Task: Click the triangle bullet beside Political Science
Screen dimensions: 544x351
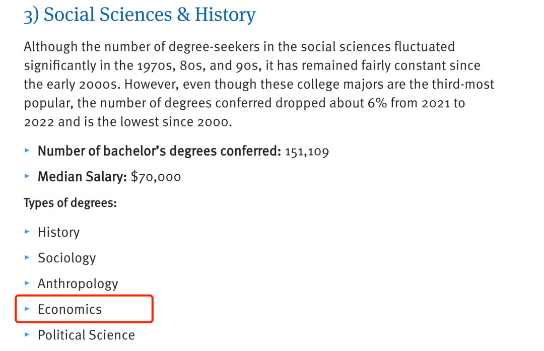Action: click(27, 335)
